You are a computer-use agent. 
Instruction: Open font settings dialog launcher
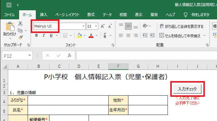click(x=113, y=45)
